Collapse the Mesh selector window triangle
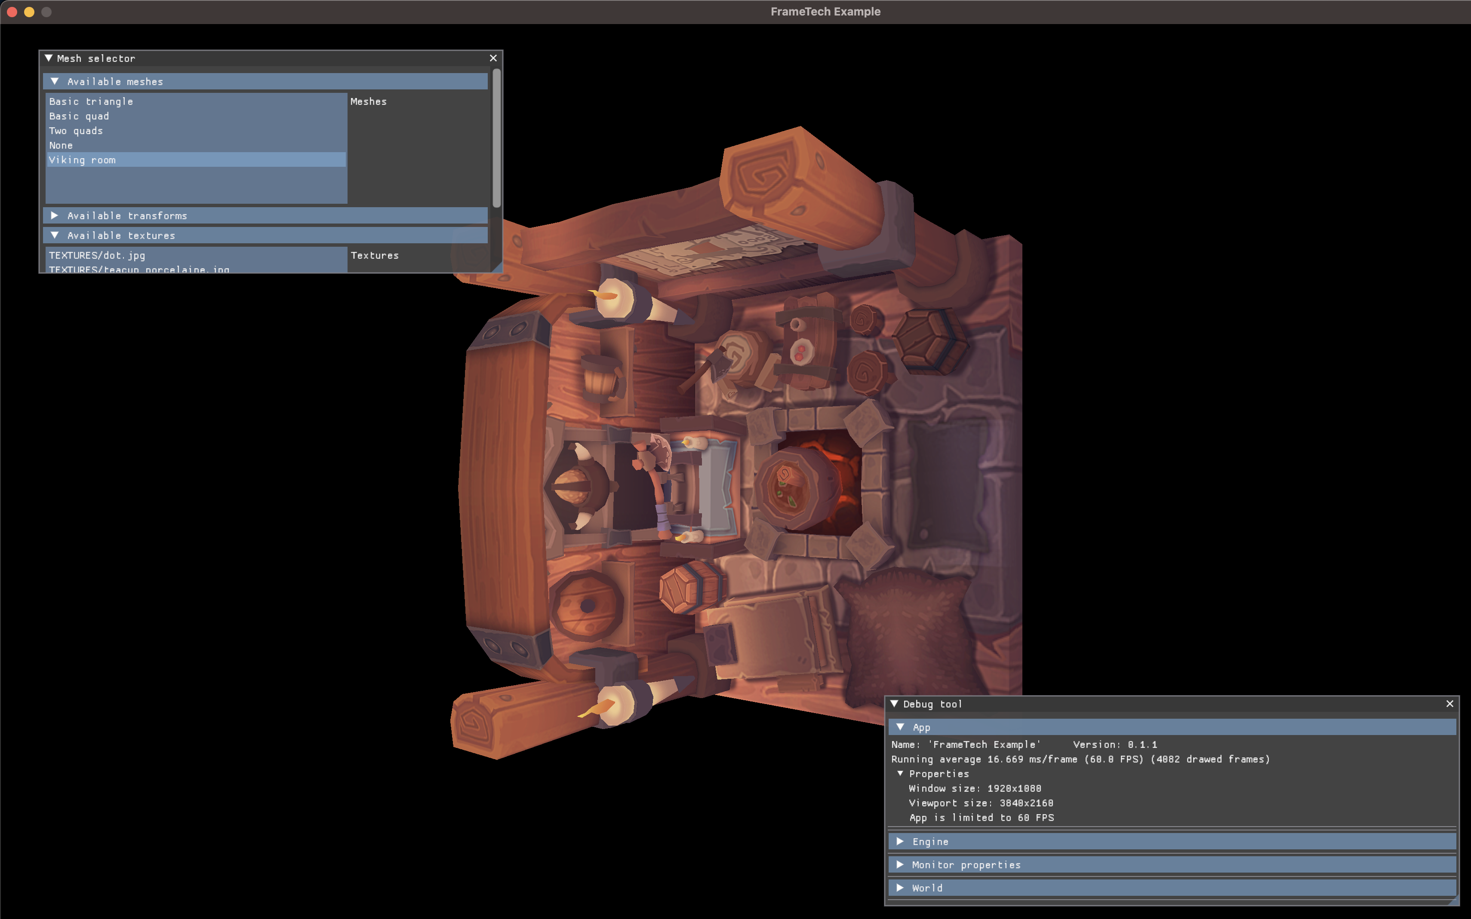 point(49,58)
